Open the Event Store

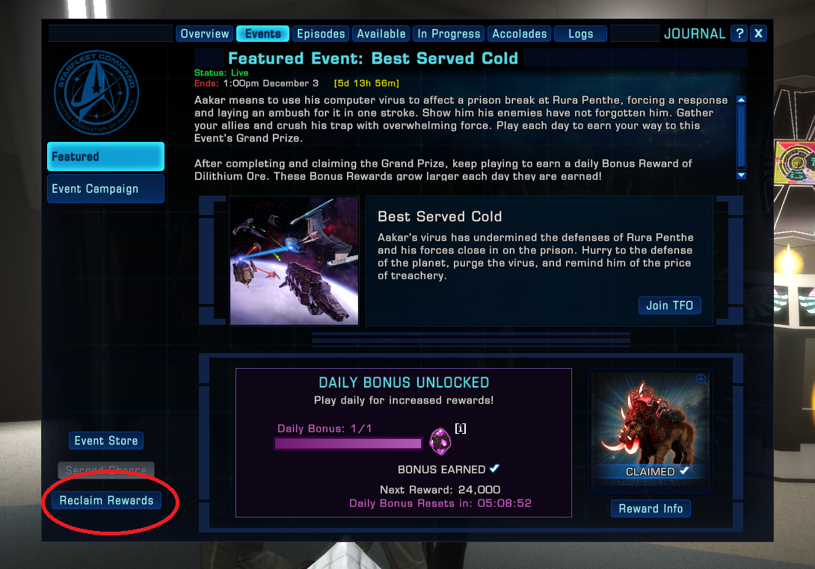click(106, 441)
